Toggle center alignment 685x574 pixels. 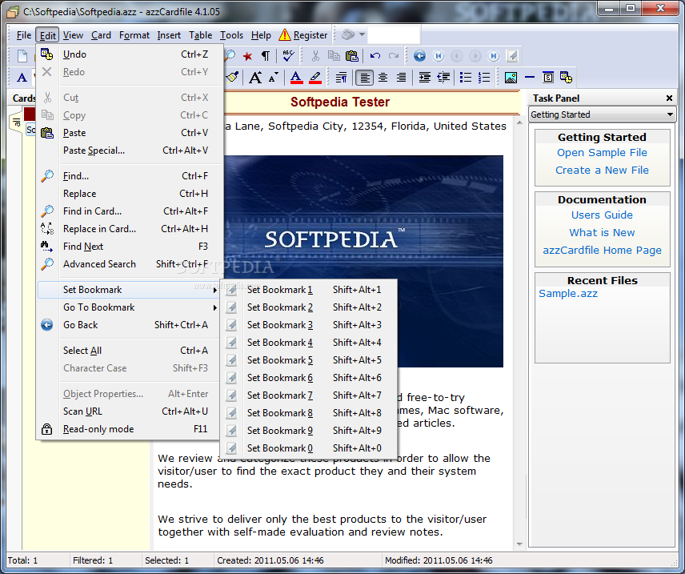pyautogui.click(x=383, y=78)
